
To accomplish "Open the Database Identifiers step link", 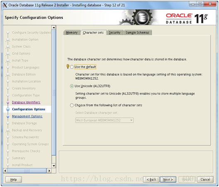I will (x=26, y=102).
